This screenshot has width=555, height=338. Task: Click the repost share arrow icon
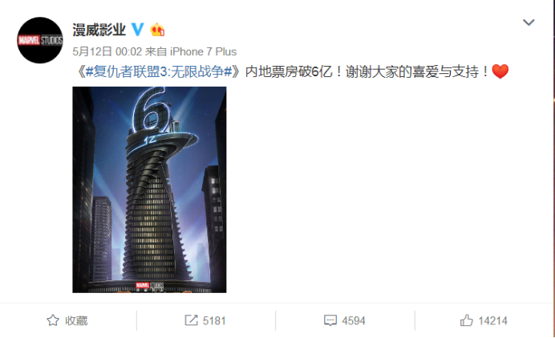tap(191, 320)
